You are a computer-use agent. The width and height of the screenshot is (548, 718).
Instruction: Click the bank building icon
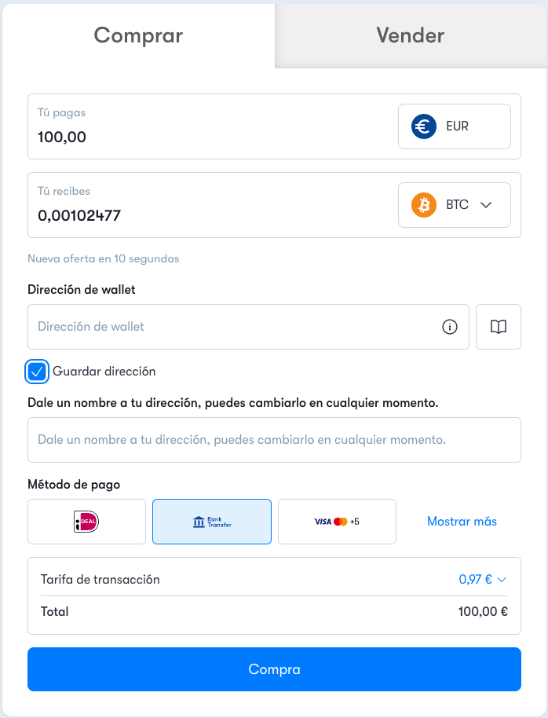coord(199,522)
